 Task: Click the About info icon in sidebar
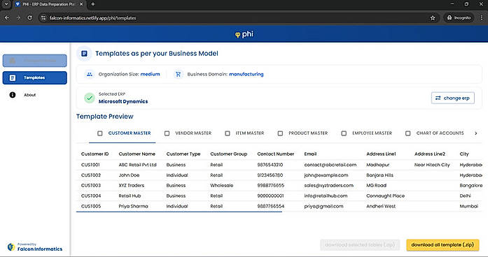coord(13,95)
